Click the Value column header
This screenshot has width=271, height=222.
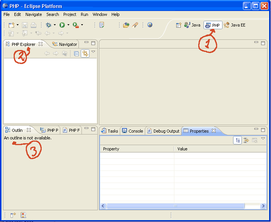tap(220, 149)
